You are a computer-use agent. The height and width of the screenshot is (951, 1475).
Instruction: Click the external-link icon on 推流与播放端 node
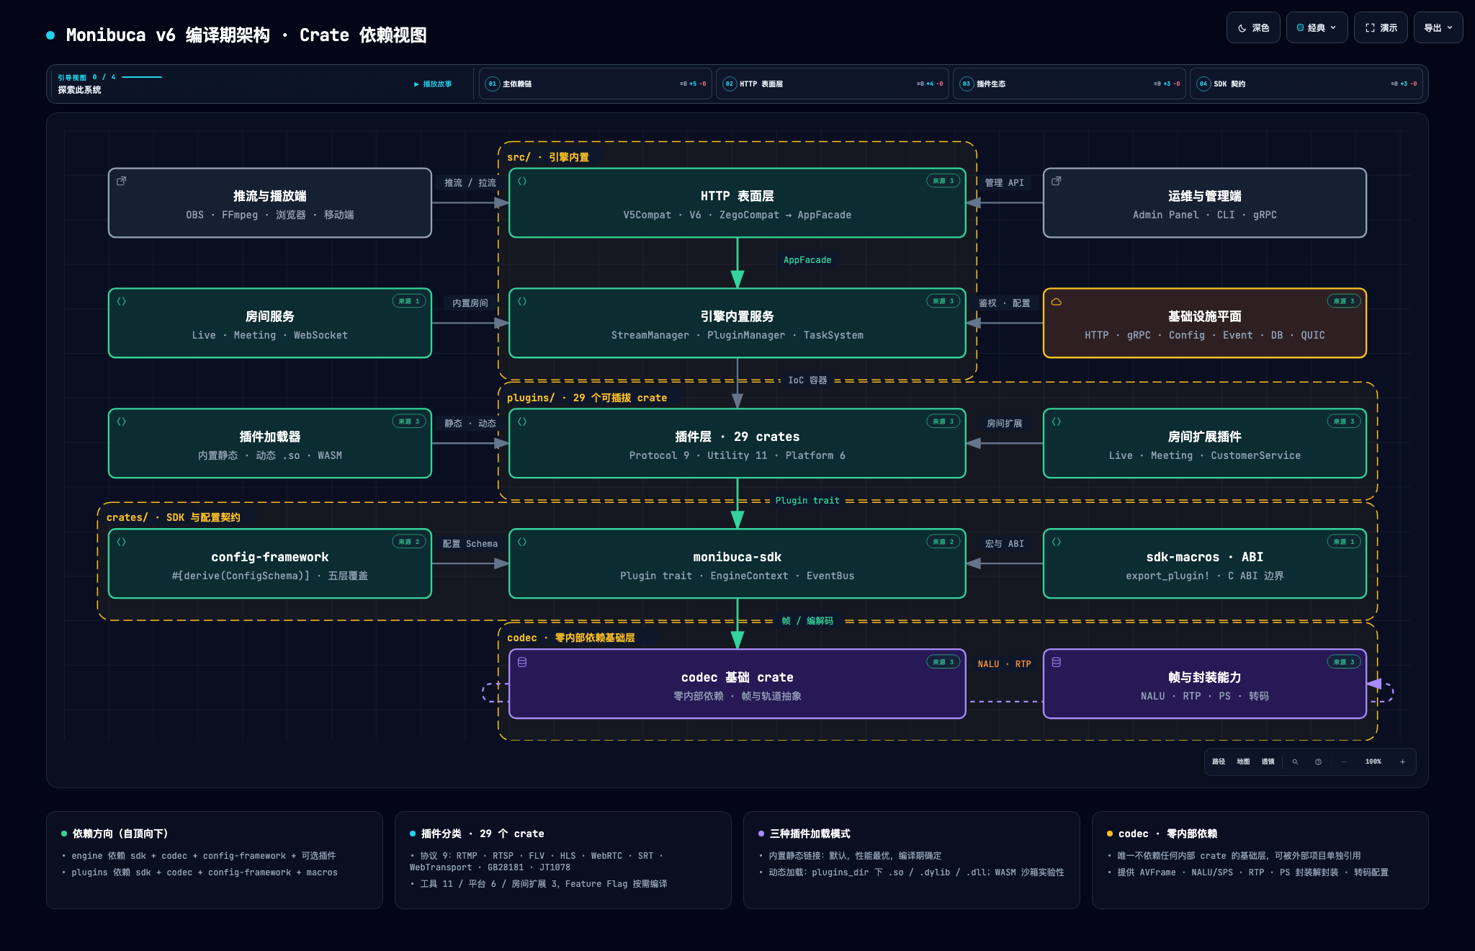122,181
